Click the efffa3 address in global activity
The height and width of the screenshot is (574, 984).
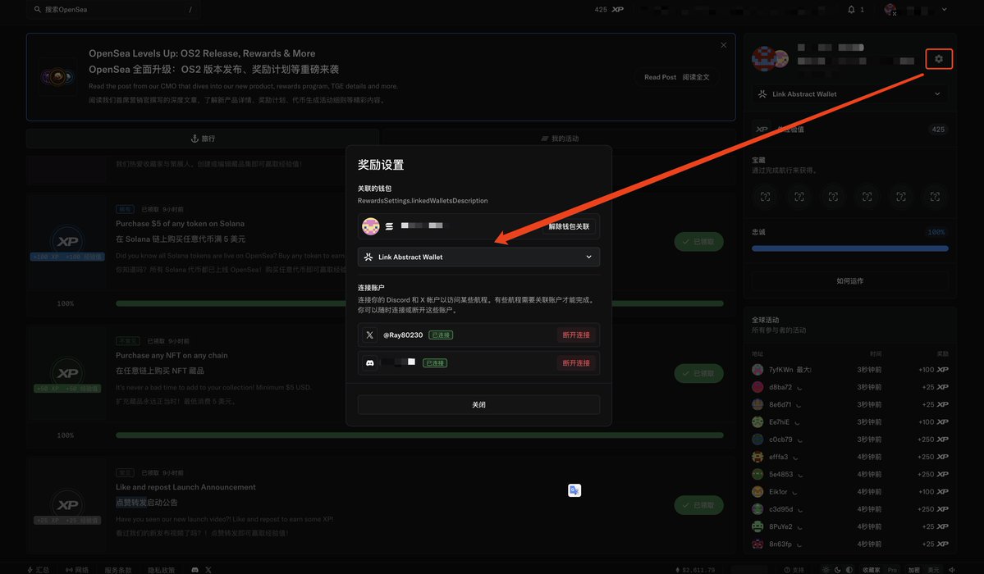(x=779, y=458)
